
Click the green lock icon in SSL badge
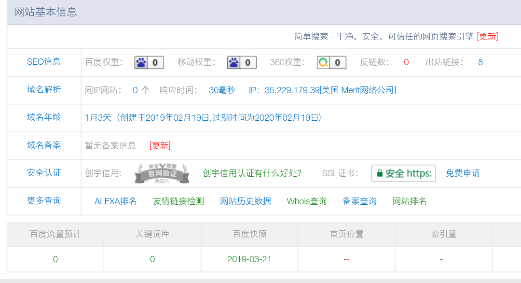380,173
